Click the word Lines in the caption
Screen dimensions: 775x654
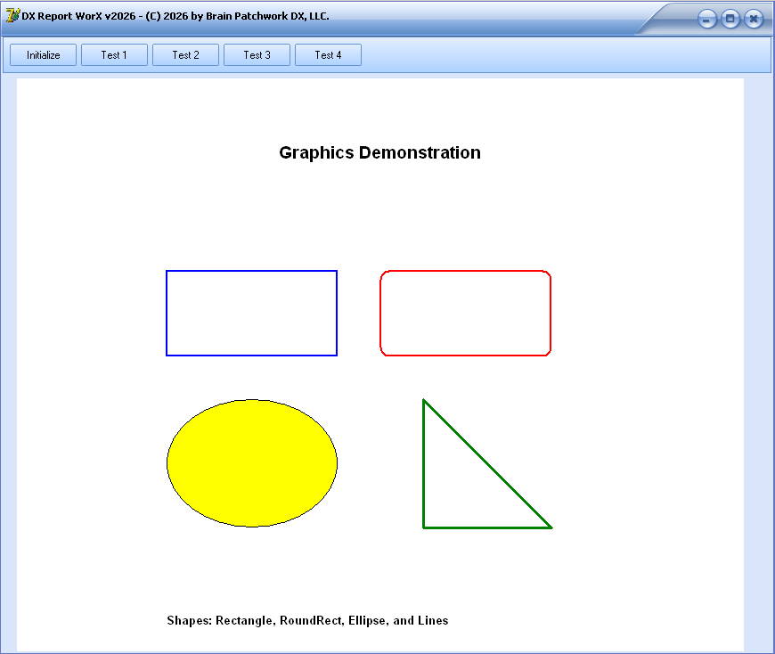[x=432, y=620]
